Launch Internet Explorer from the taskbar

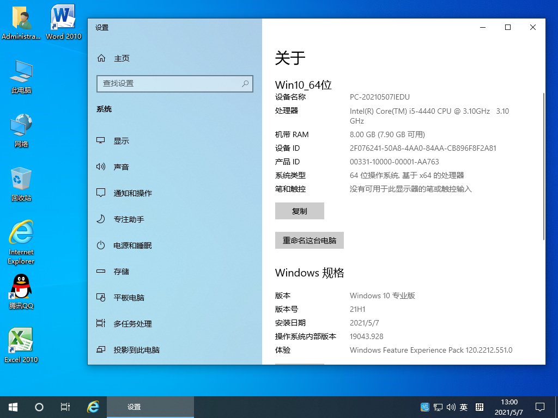coord(93,407)
